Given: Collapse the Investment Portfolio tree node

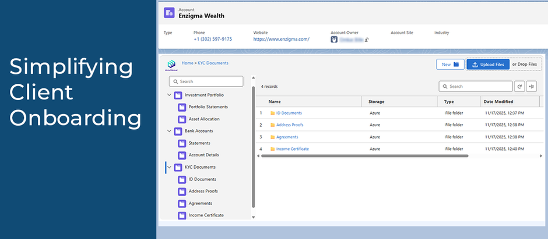Looking at the screenshot, I should pyautogui.click(x=170, y=95).
